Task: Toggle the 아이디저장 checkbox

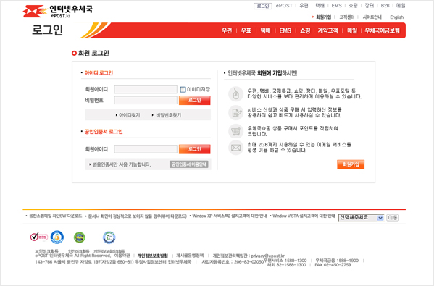Action: [183, 89]
